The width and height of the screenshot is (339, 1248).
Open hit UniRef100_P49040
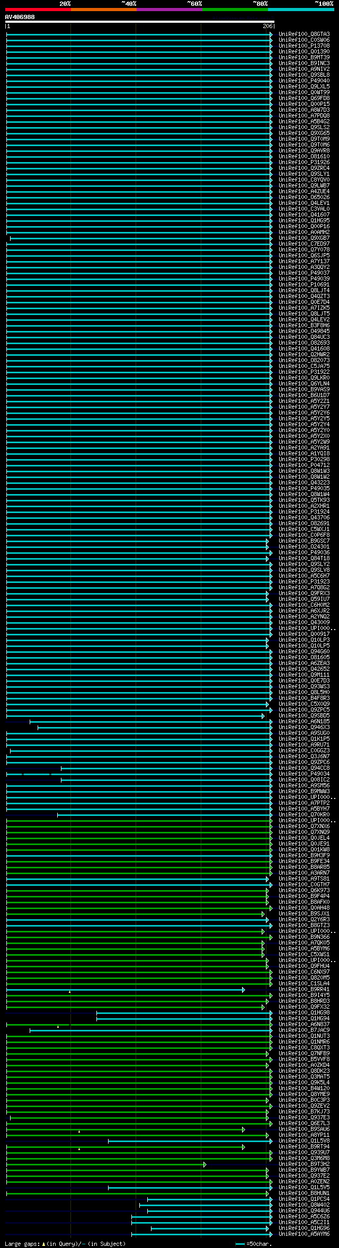pyautogui.click(x=304, y=81)
